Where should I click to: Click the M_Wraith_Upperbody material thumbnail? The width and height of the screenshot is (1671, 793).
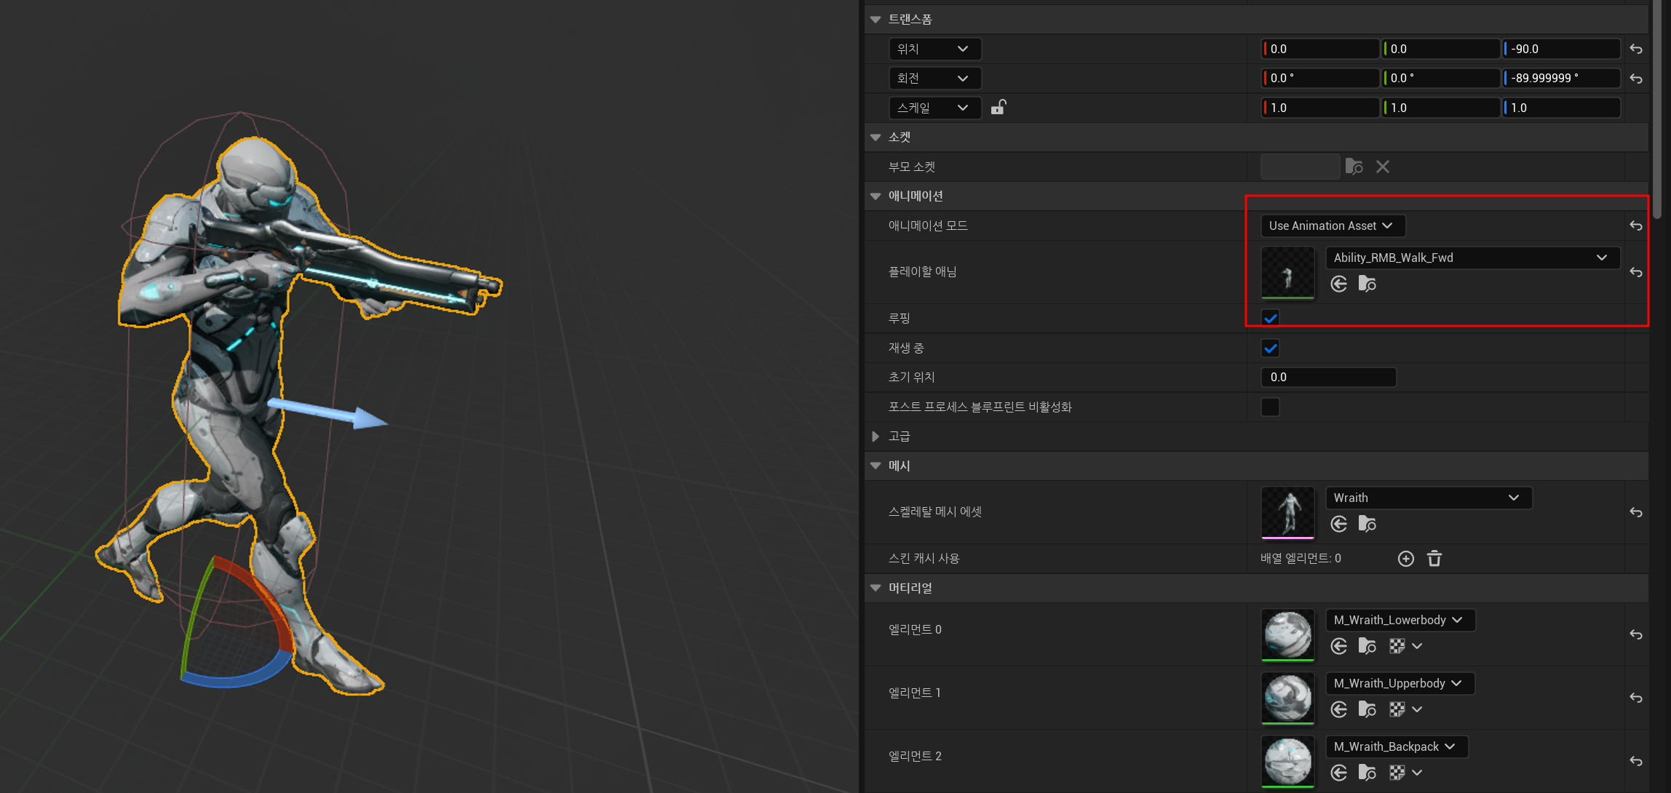coord(1287,697)
